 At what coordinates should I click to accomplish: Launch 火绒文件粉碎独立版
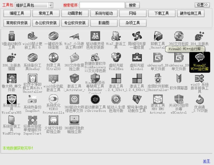53,124
